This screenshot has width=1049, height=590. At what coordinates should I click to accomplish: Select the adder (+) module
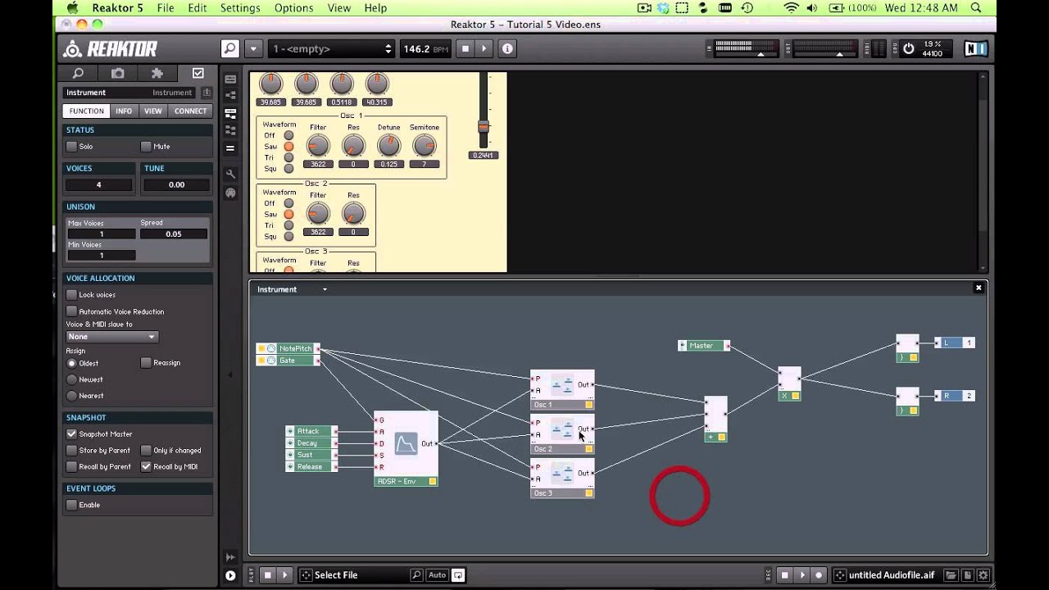point(715,419)
